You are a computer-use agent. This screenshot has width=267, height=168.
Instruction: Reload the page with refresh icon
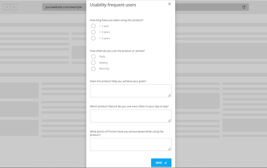[244, 7]
